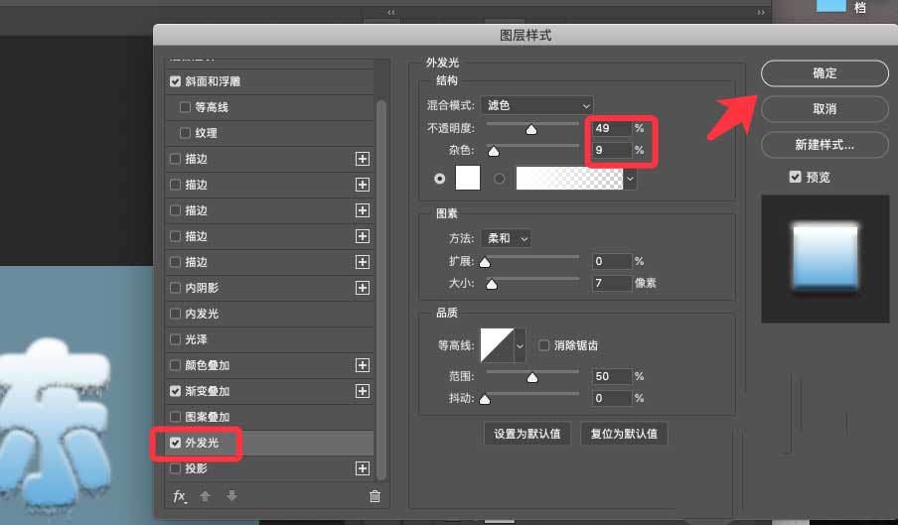This screenshot has width=898, height=525.
Task: Click 设置为默认值 button
Action: coord(527,434)
